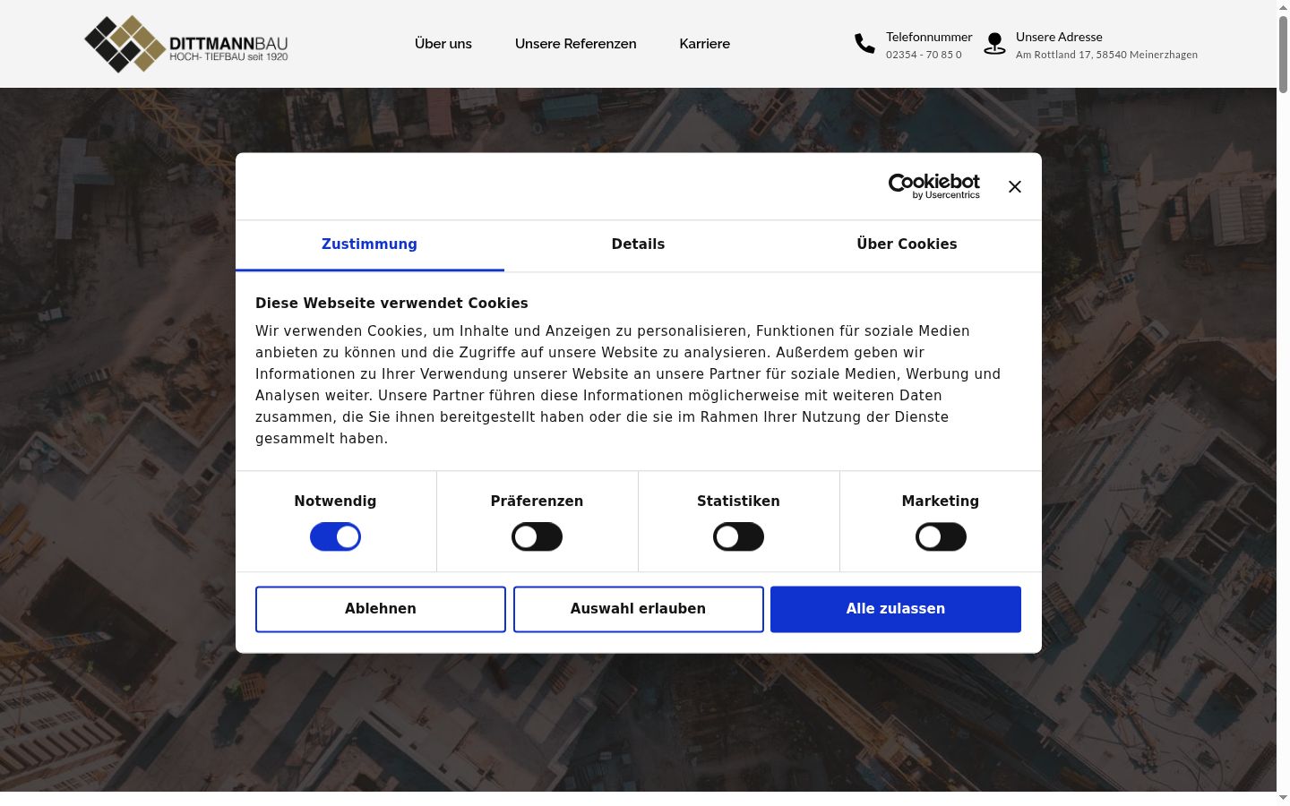The width and height of the screenshot is (1290, 806).
Task: Click the Notwendig label
Action: point(335,502)
